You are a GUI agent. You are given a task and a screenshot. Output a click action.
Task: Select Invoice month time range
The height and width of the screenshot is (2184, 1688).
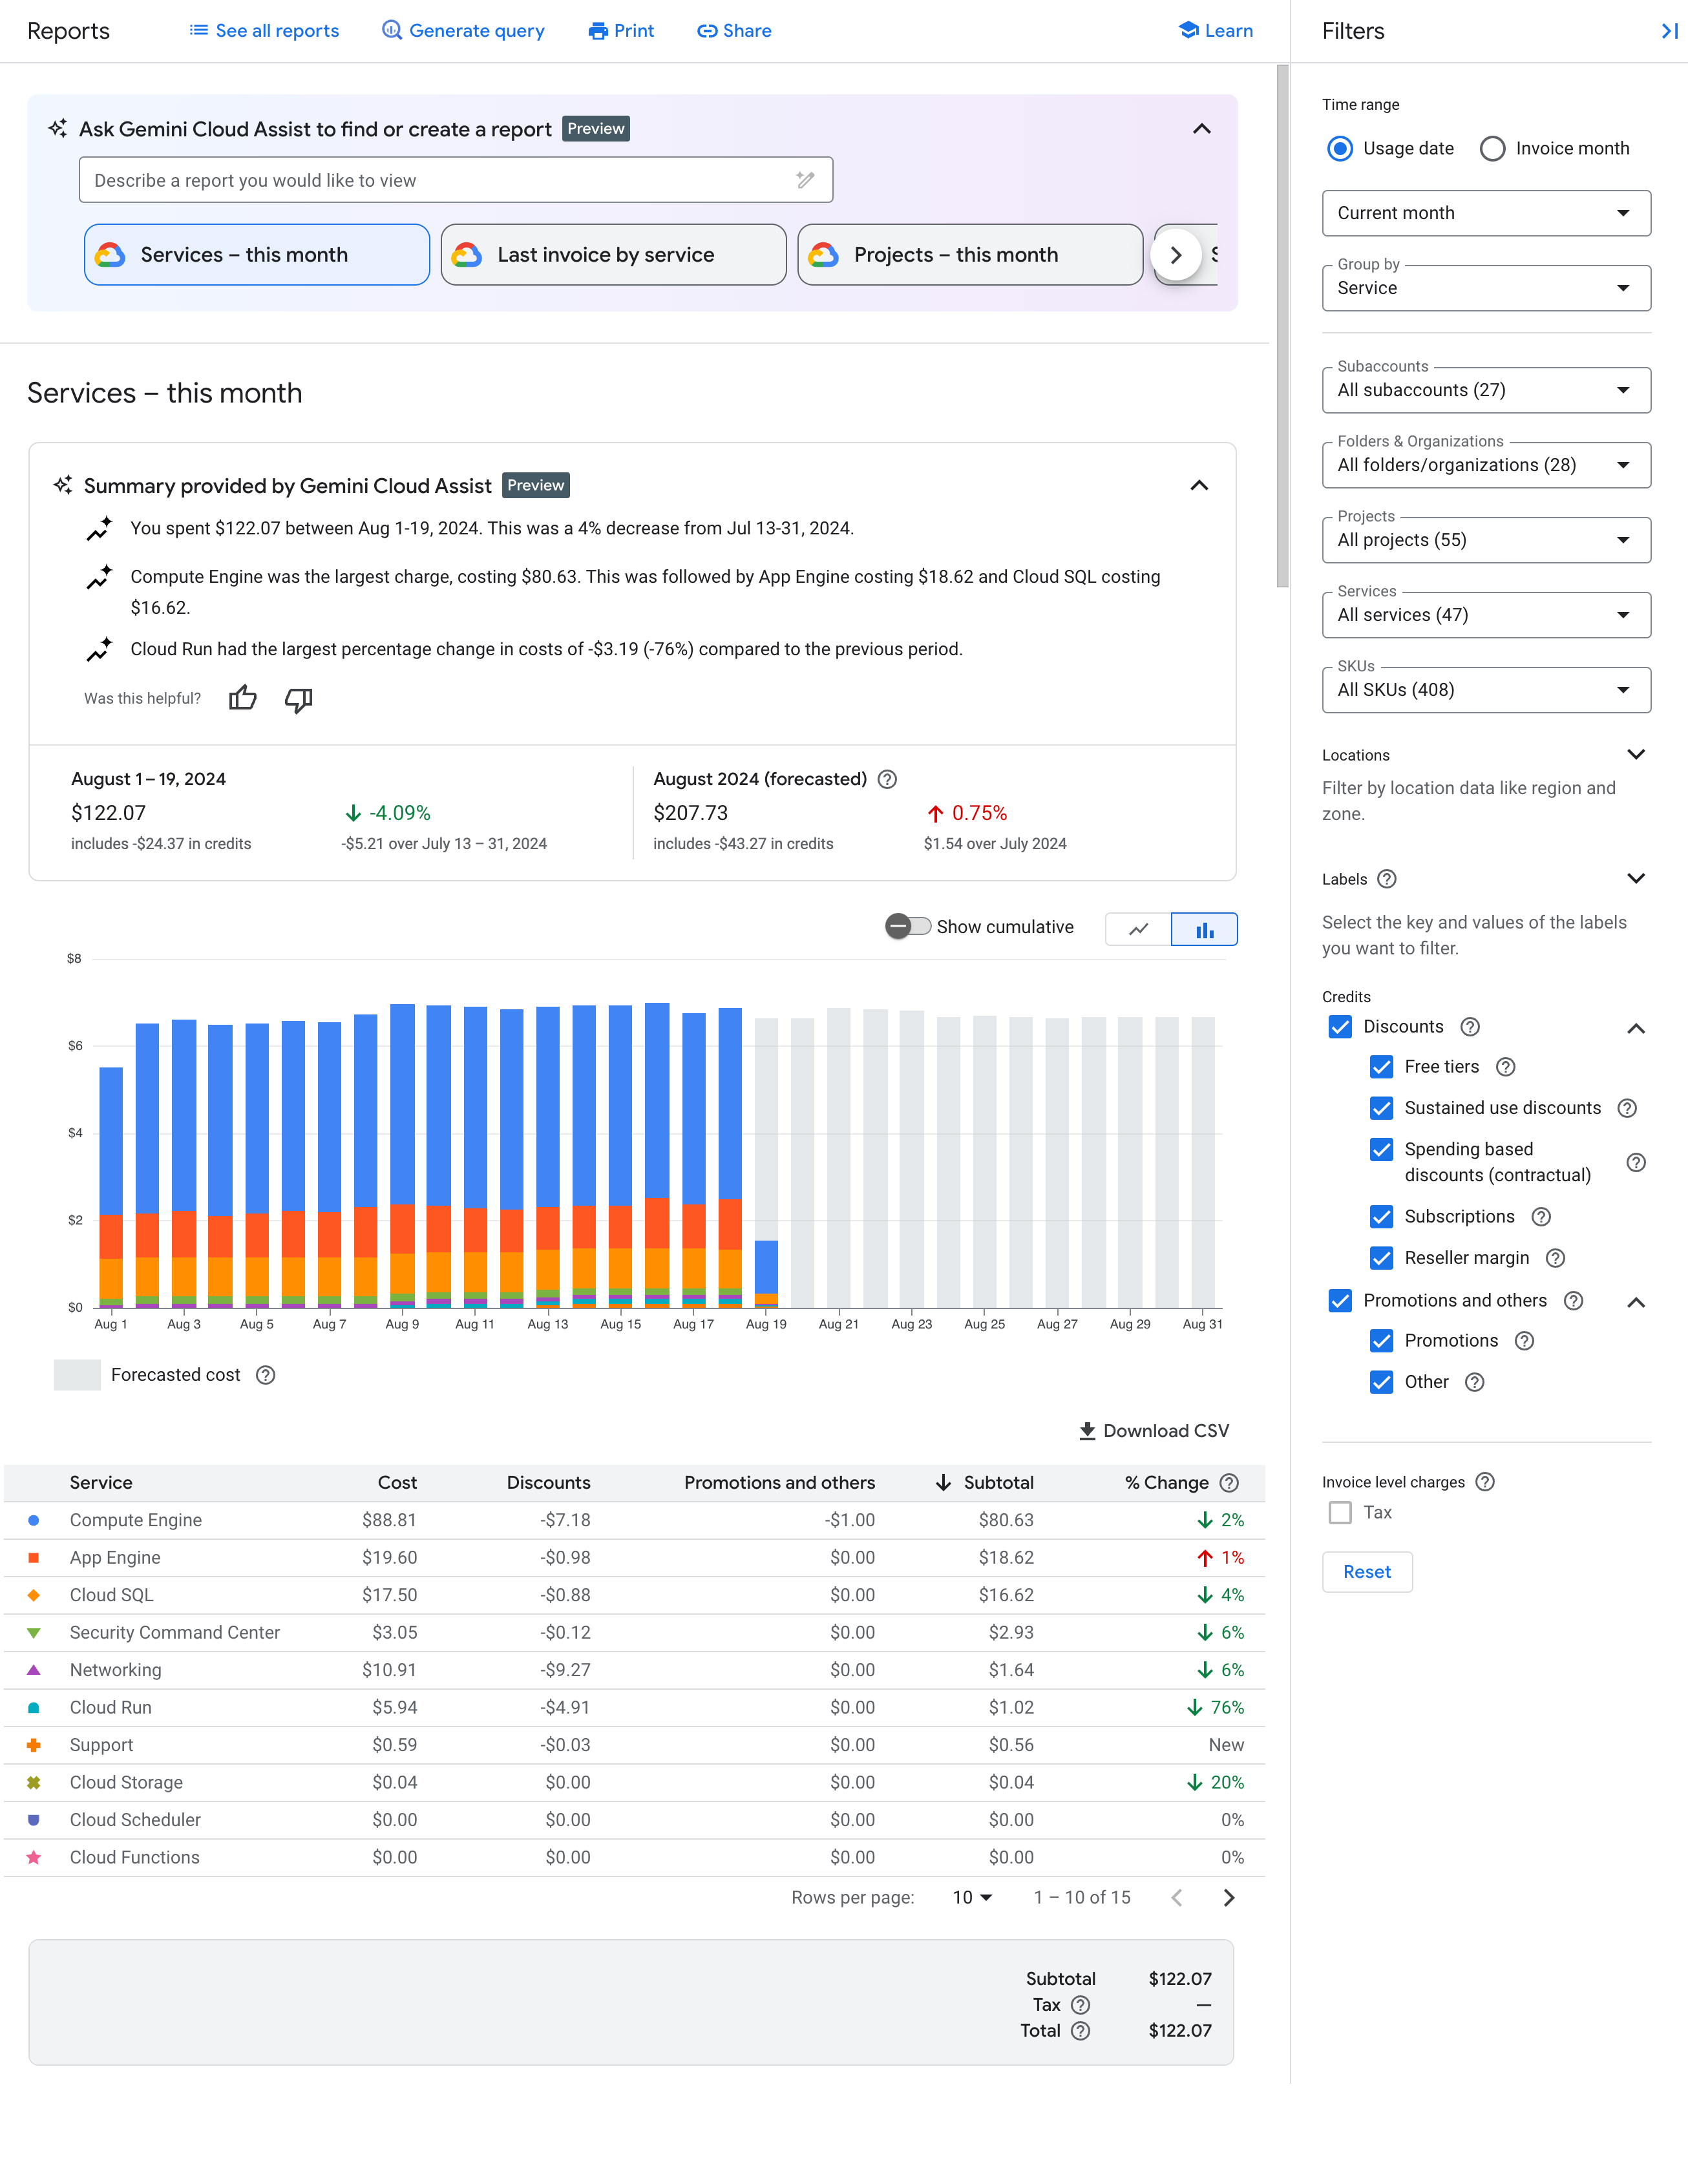[1495, 149]
